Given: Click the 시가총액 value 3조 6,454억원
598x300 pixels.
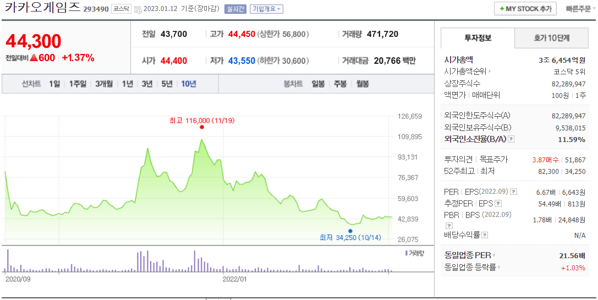Looking at the screenshot, I should (x=561, y=60).
